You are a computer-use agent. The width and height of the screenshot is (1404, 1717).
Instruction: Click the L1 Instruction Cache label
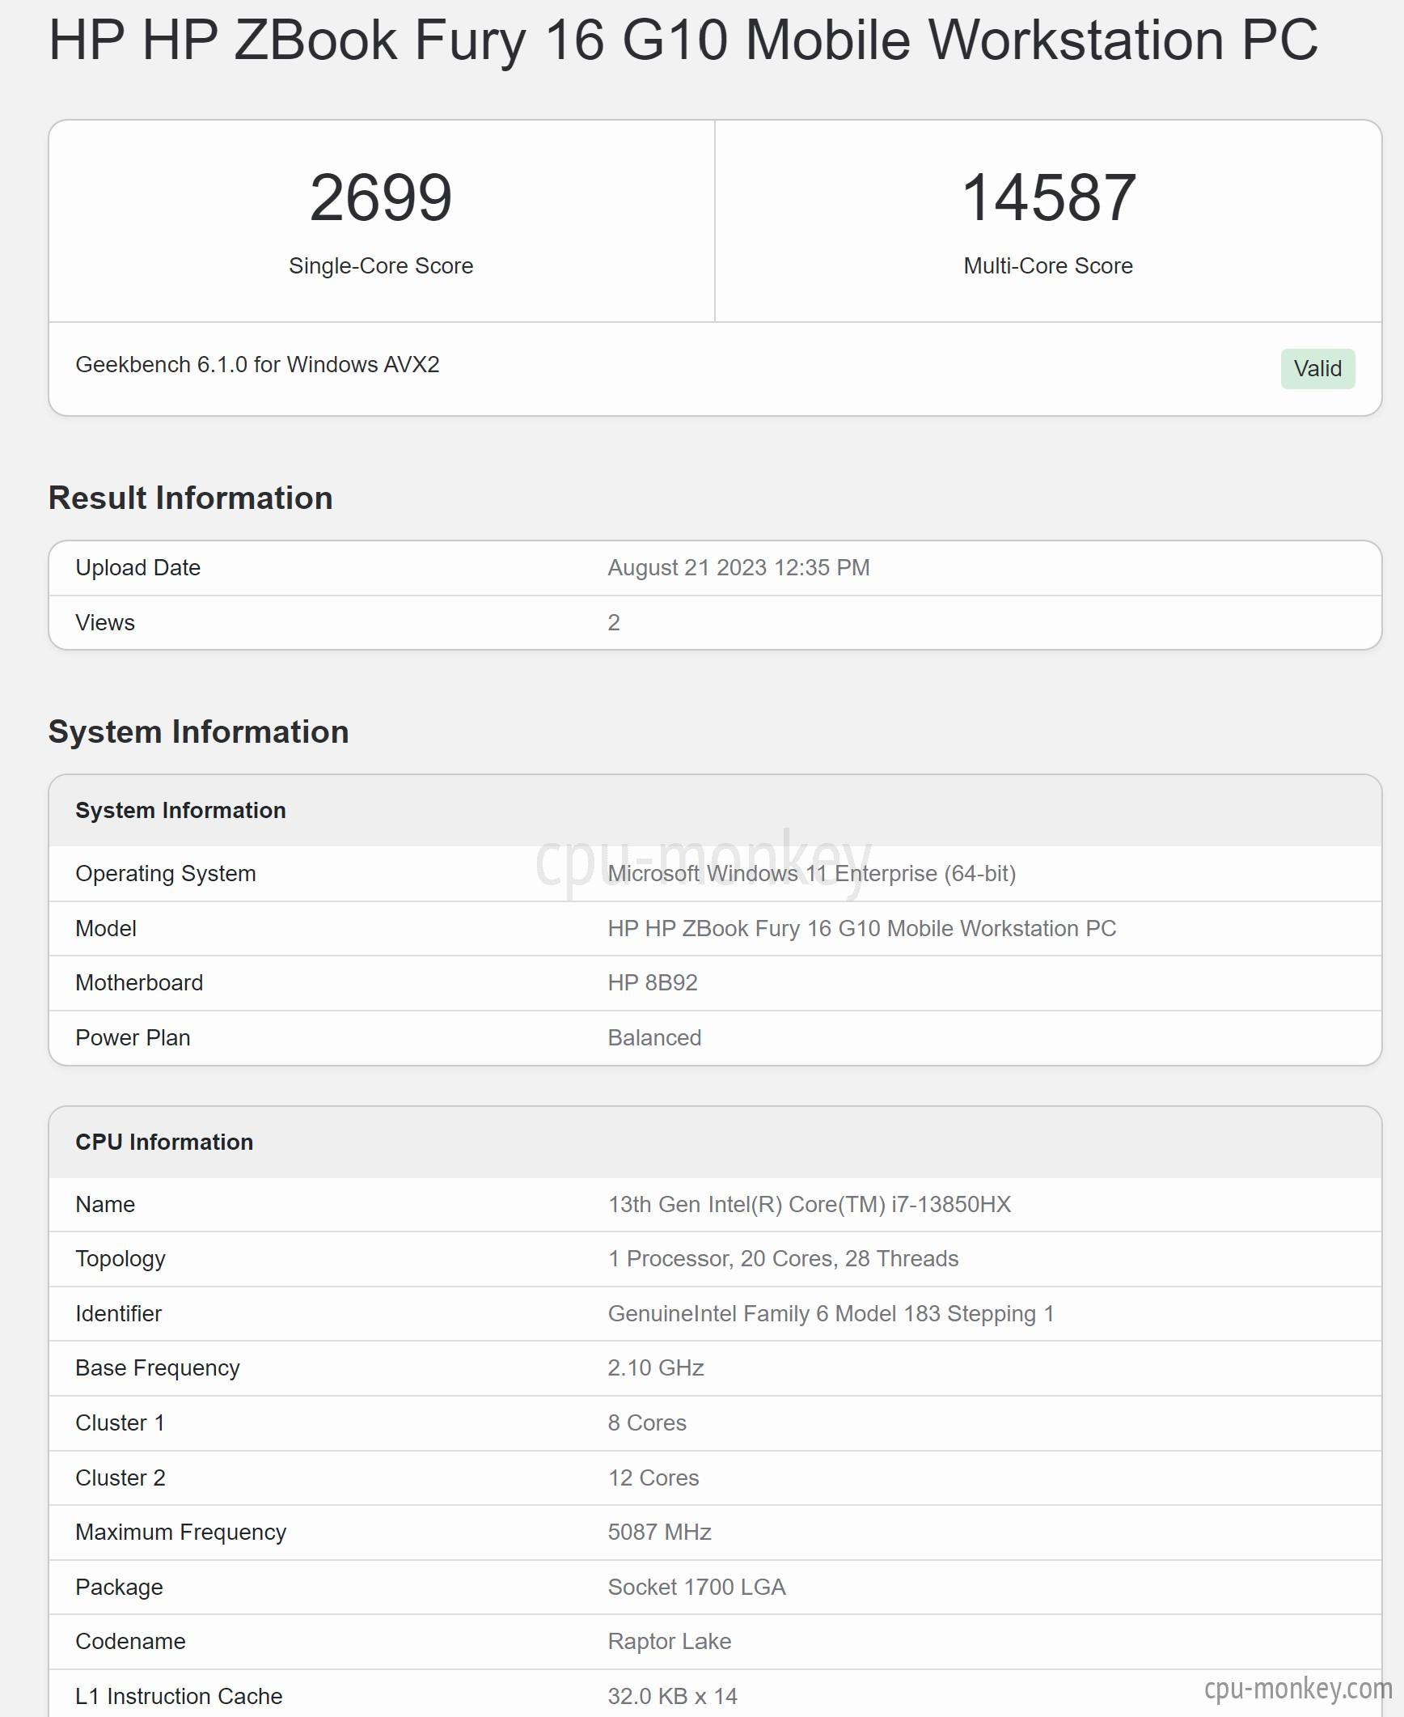pyautogui.click(x=179, y=1697)
